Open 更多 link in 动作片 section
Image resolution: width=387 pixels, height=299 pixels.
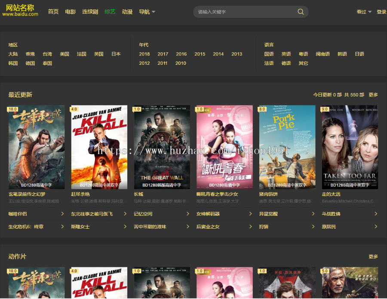(373, 257)
